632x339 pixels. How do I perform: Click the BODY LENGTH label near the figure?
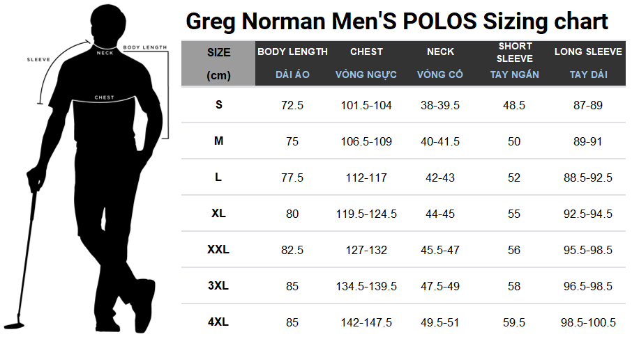144,47
